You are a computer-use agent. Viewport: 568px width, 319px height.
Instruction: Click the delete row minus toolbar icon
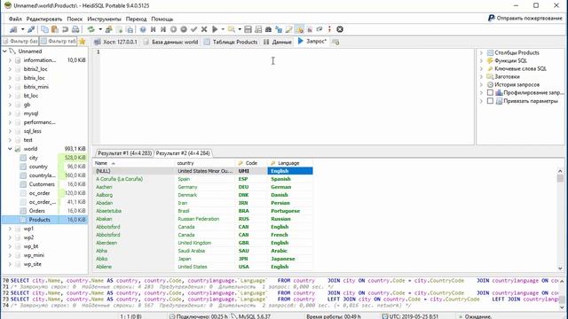184,29
